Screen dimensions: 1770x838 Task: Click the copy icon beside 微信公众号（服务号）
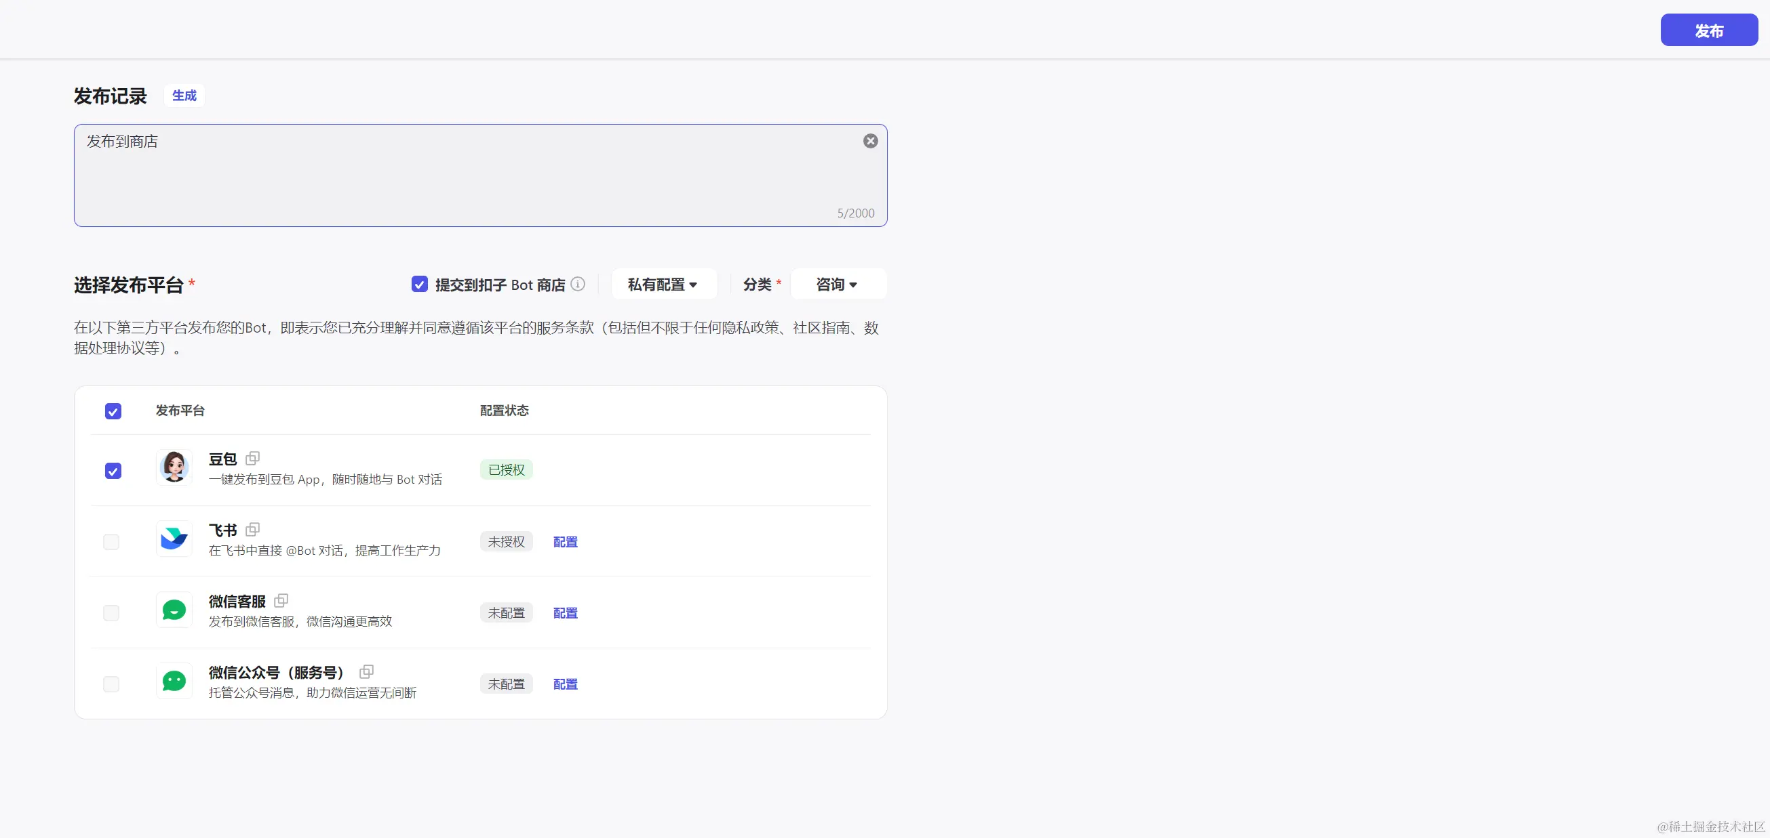click(x=366, y=671)
